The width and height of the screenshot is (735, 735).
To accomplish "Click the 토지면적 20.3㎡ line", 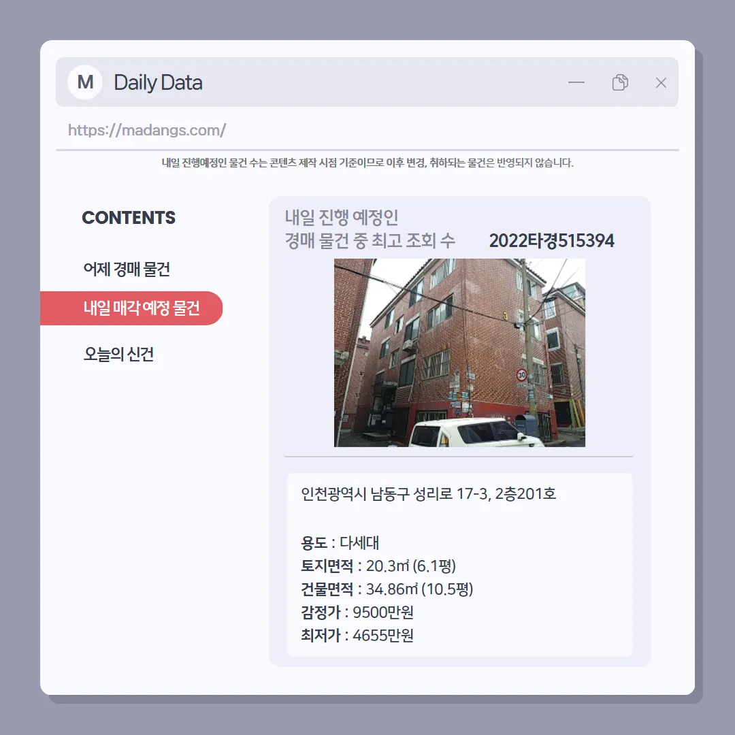I will coord(378,566).
